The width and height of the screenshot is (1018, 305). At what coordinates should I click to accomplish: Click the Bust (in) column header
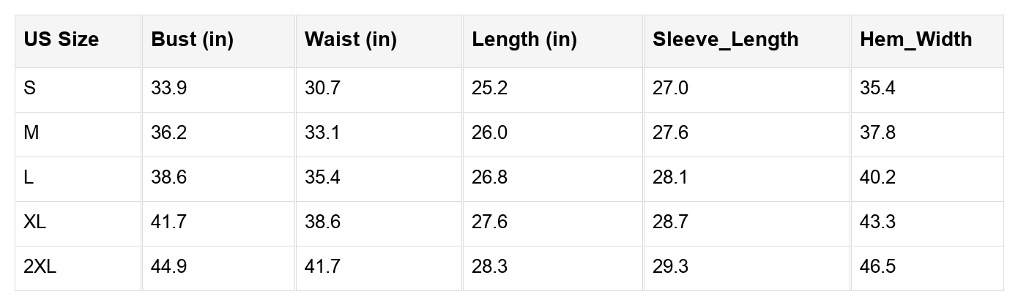pyautogui.click(x=192, y=39)
